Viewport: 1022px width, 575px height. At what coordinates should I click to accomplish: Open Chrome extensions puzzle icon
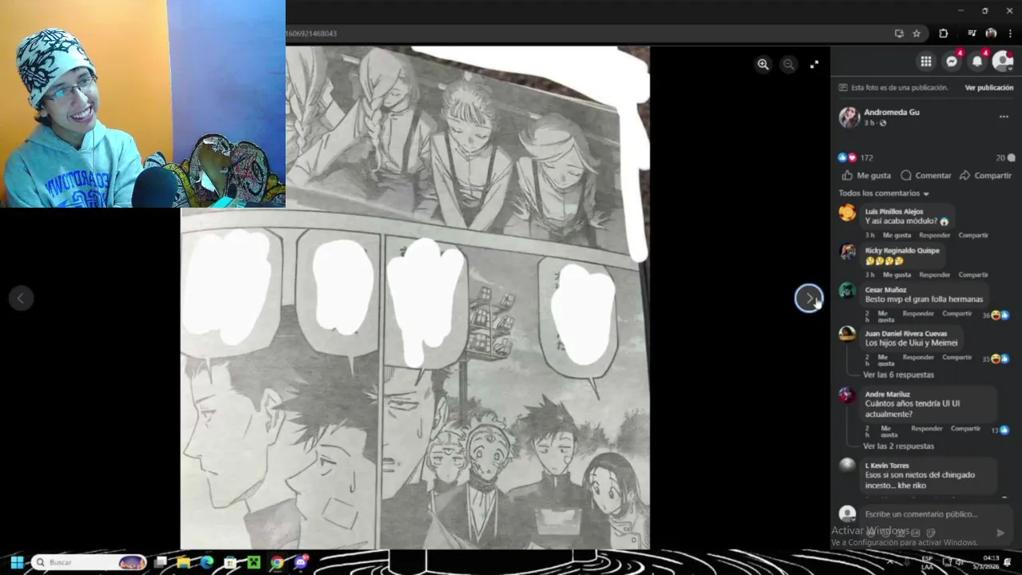pyautogui.click(x=943, y=34)
